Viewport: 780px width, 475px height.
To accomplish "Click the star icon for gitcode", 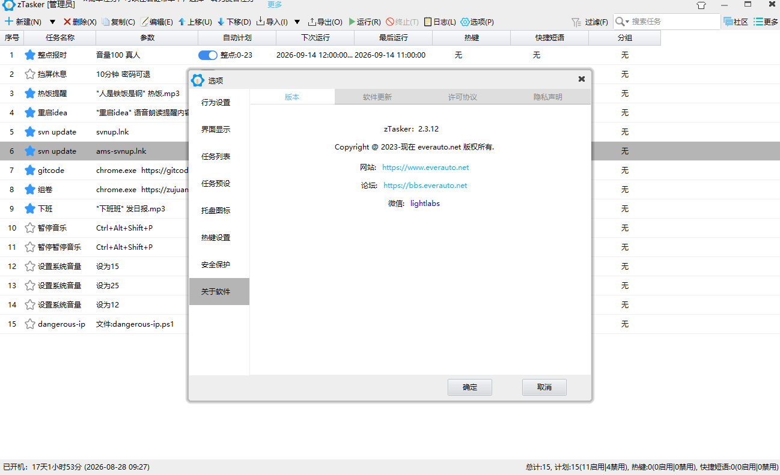I will [30, 170].
